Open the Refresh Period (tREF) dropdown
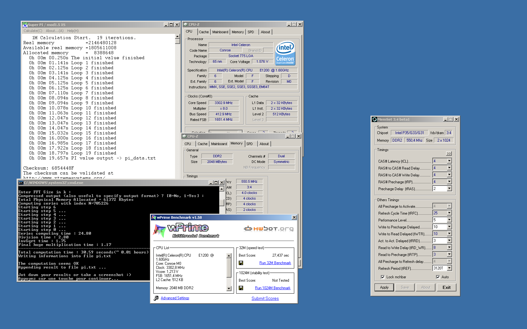The height and width of the screenshot is (329, 527). click(449, 268)
